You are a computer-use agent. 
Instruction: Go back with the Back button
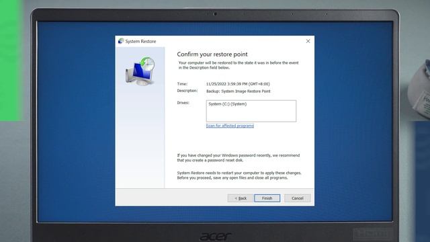tap(241, 198)
